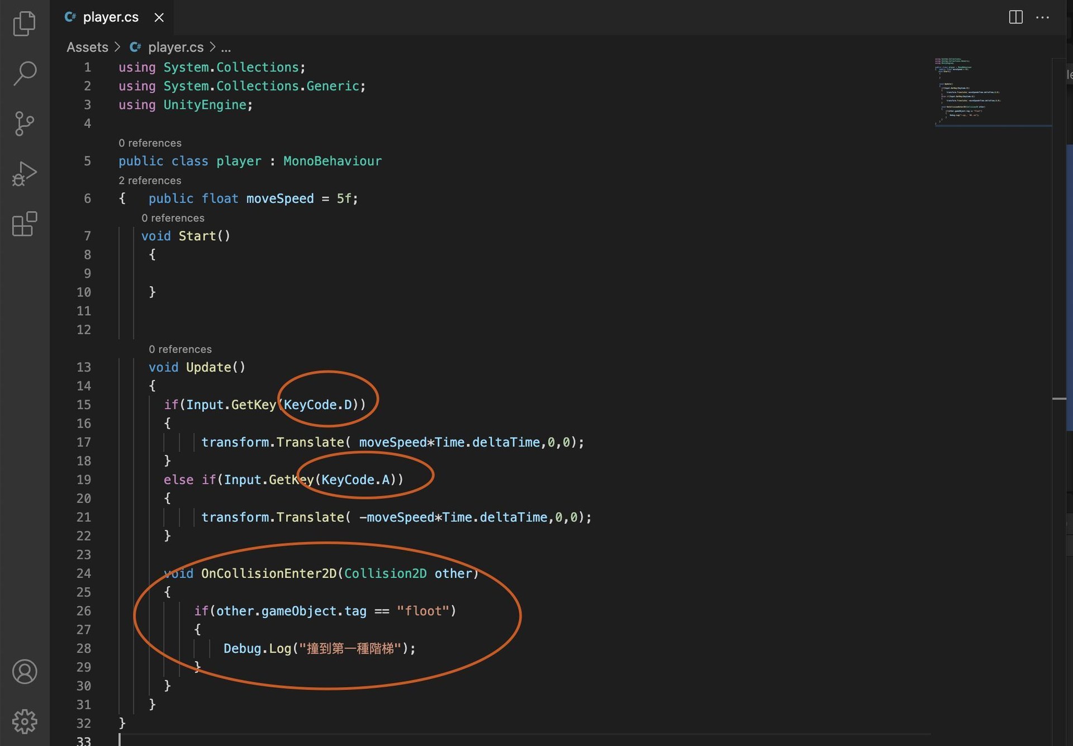The width and height of the screenshot is (1073, 746).
Task: Open Run and Debug view
Action: point(24,174)
